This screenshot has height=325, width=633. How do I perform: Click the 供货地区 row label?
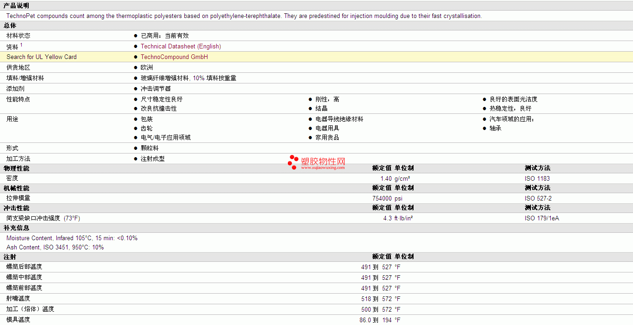18,67
